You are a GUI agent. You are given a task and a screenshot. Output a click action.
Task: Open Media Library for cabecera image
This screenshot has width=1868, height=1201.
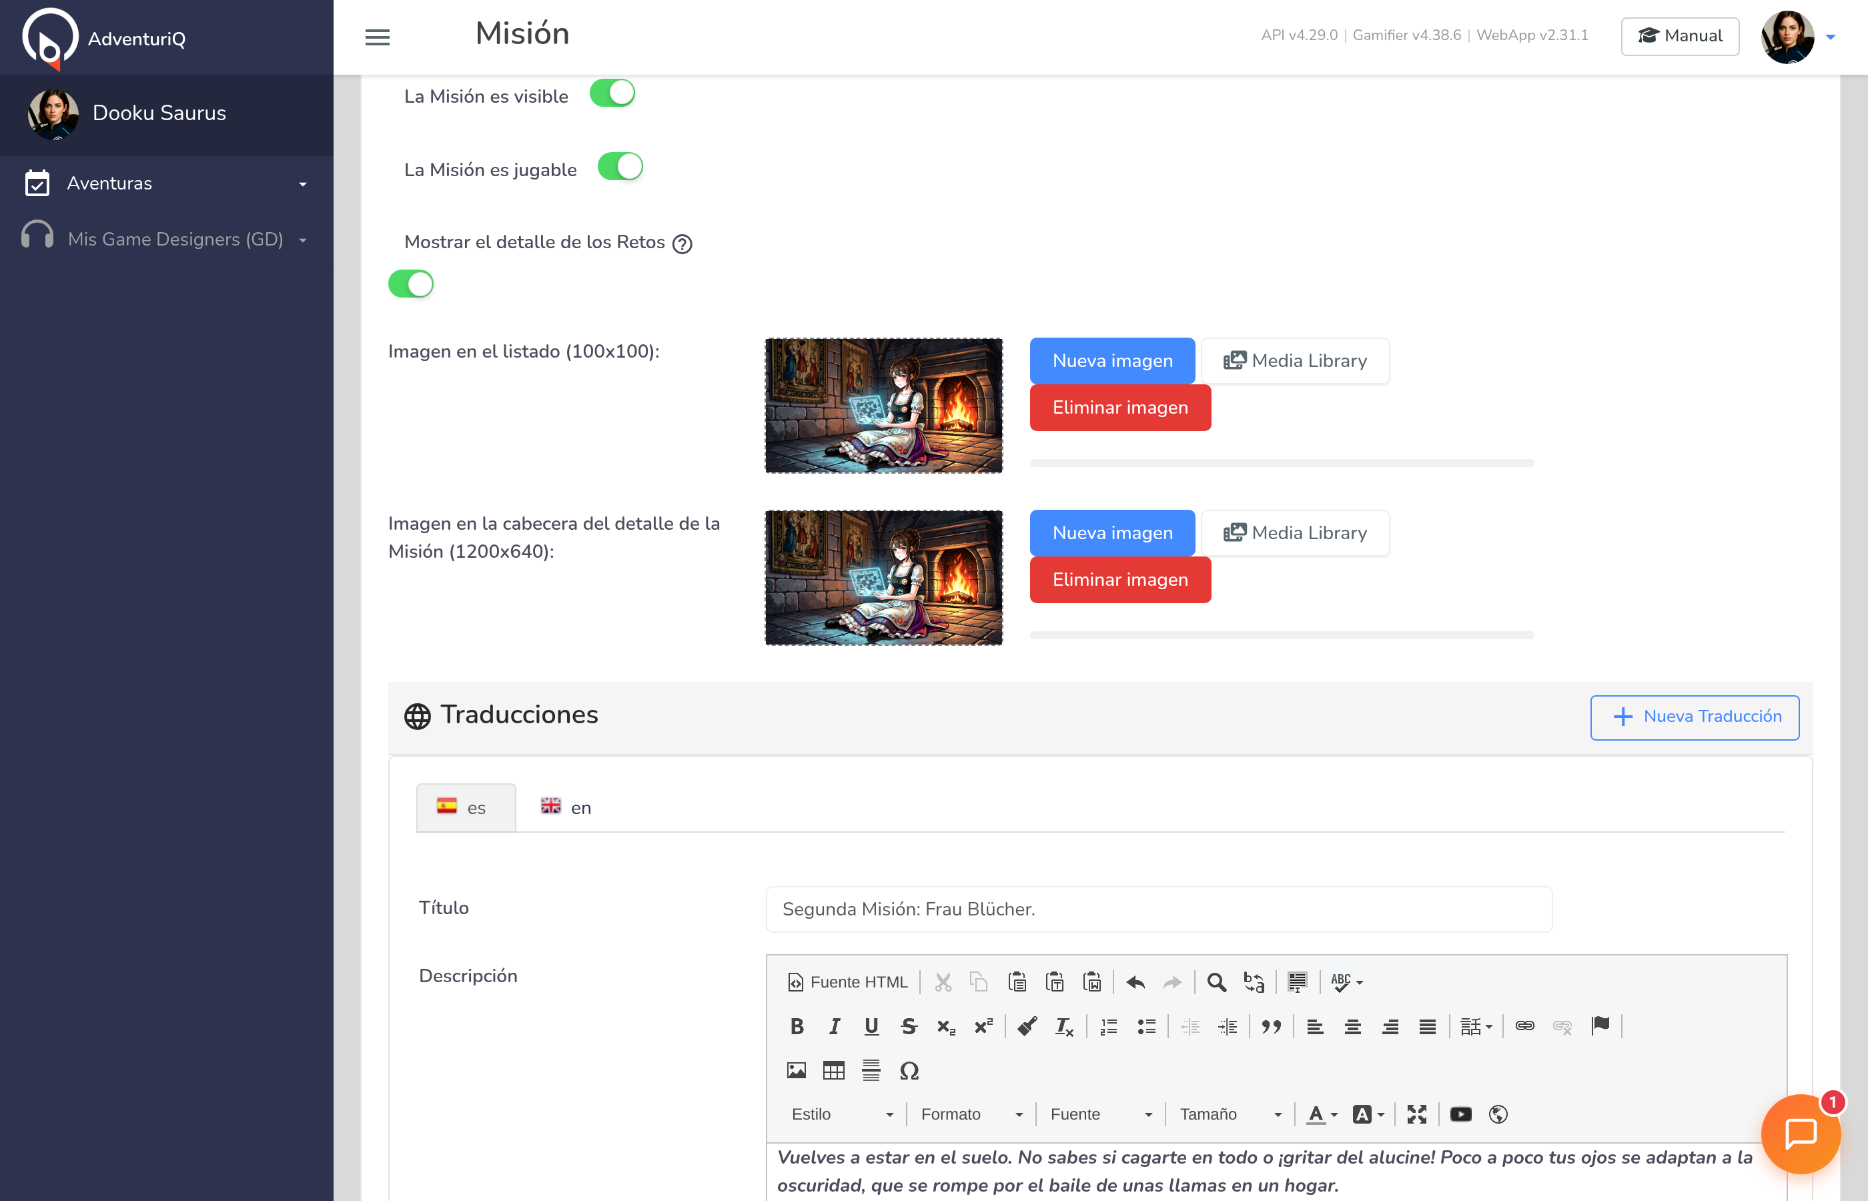(x=1295, y=533)
